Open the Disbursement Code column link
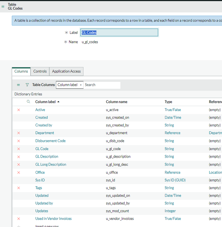 pyautogui.click(x=51, y=141)
